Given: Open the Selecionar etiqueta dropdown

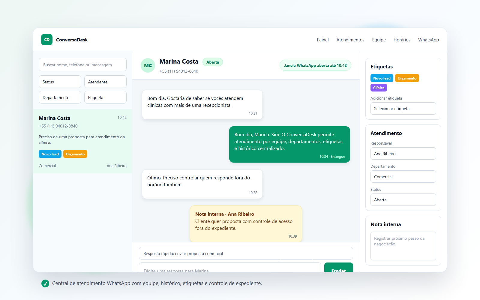Looking at the screenshot, I should point(403,108).
